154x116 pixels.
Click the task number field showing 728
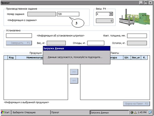tap(68, 14)
